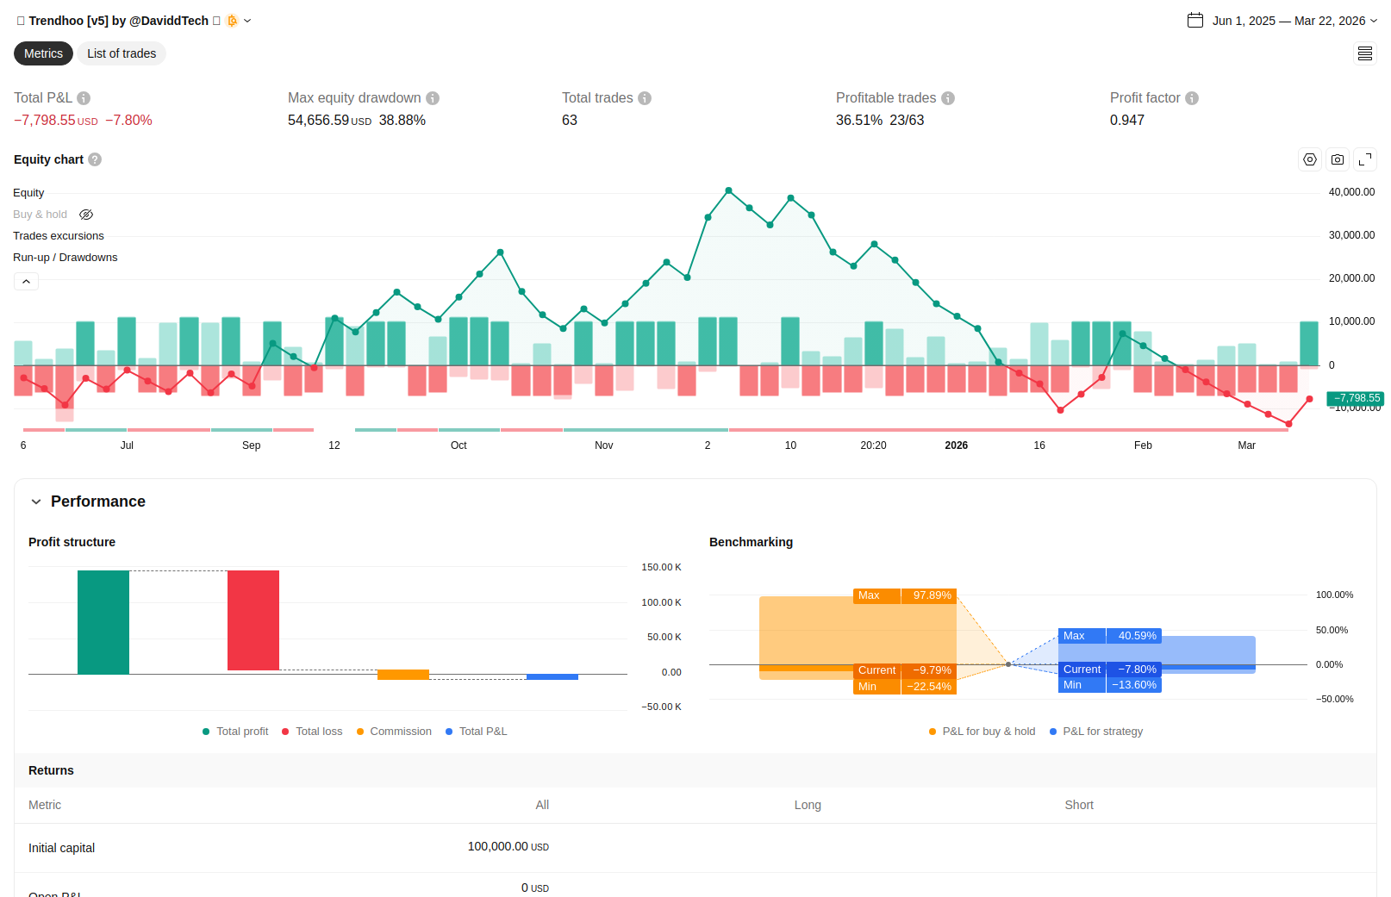Select the Metrics tab
Image resolution: width=1391 pixels, height=897 pixels.
(x=43, y=53)
